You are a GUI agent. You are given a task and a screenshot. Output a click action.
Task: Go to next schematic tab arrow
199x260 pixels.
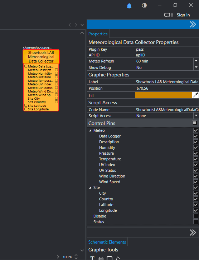tap(76, 25)
